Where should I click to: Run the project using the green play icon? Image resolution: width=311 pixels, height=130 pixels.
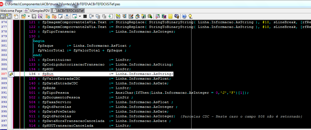tap(75, 16)
